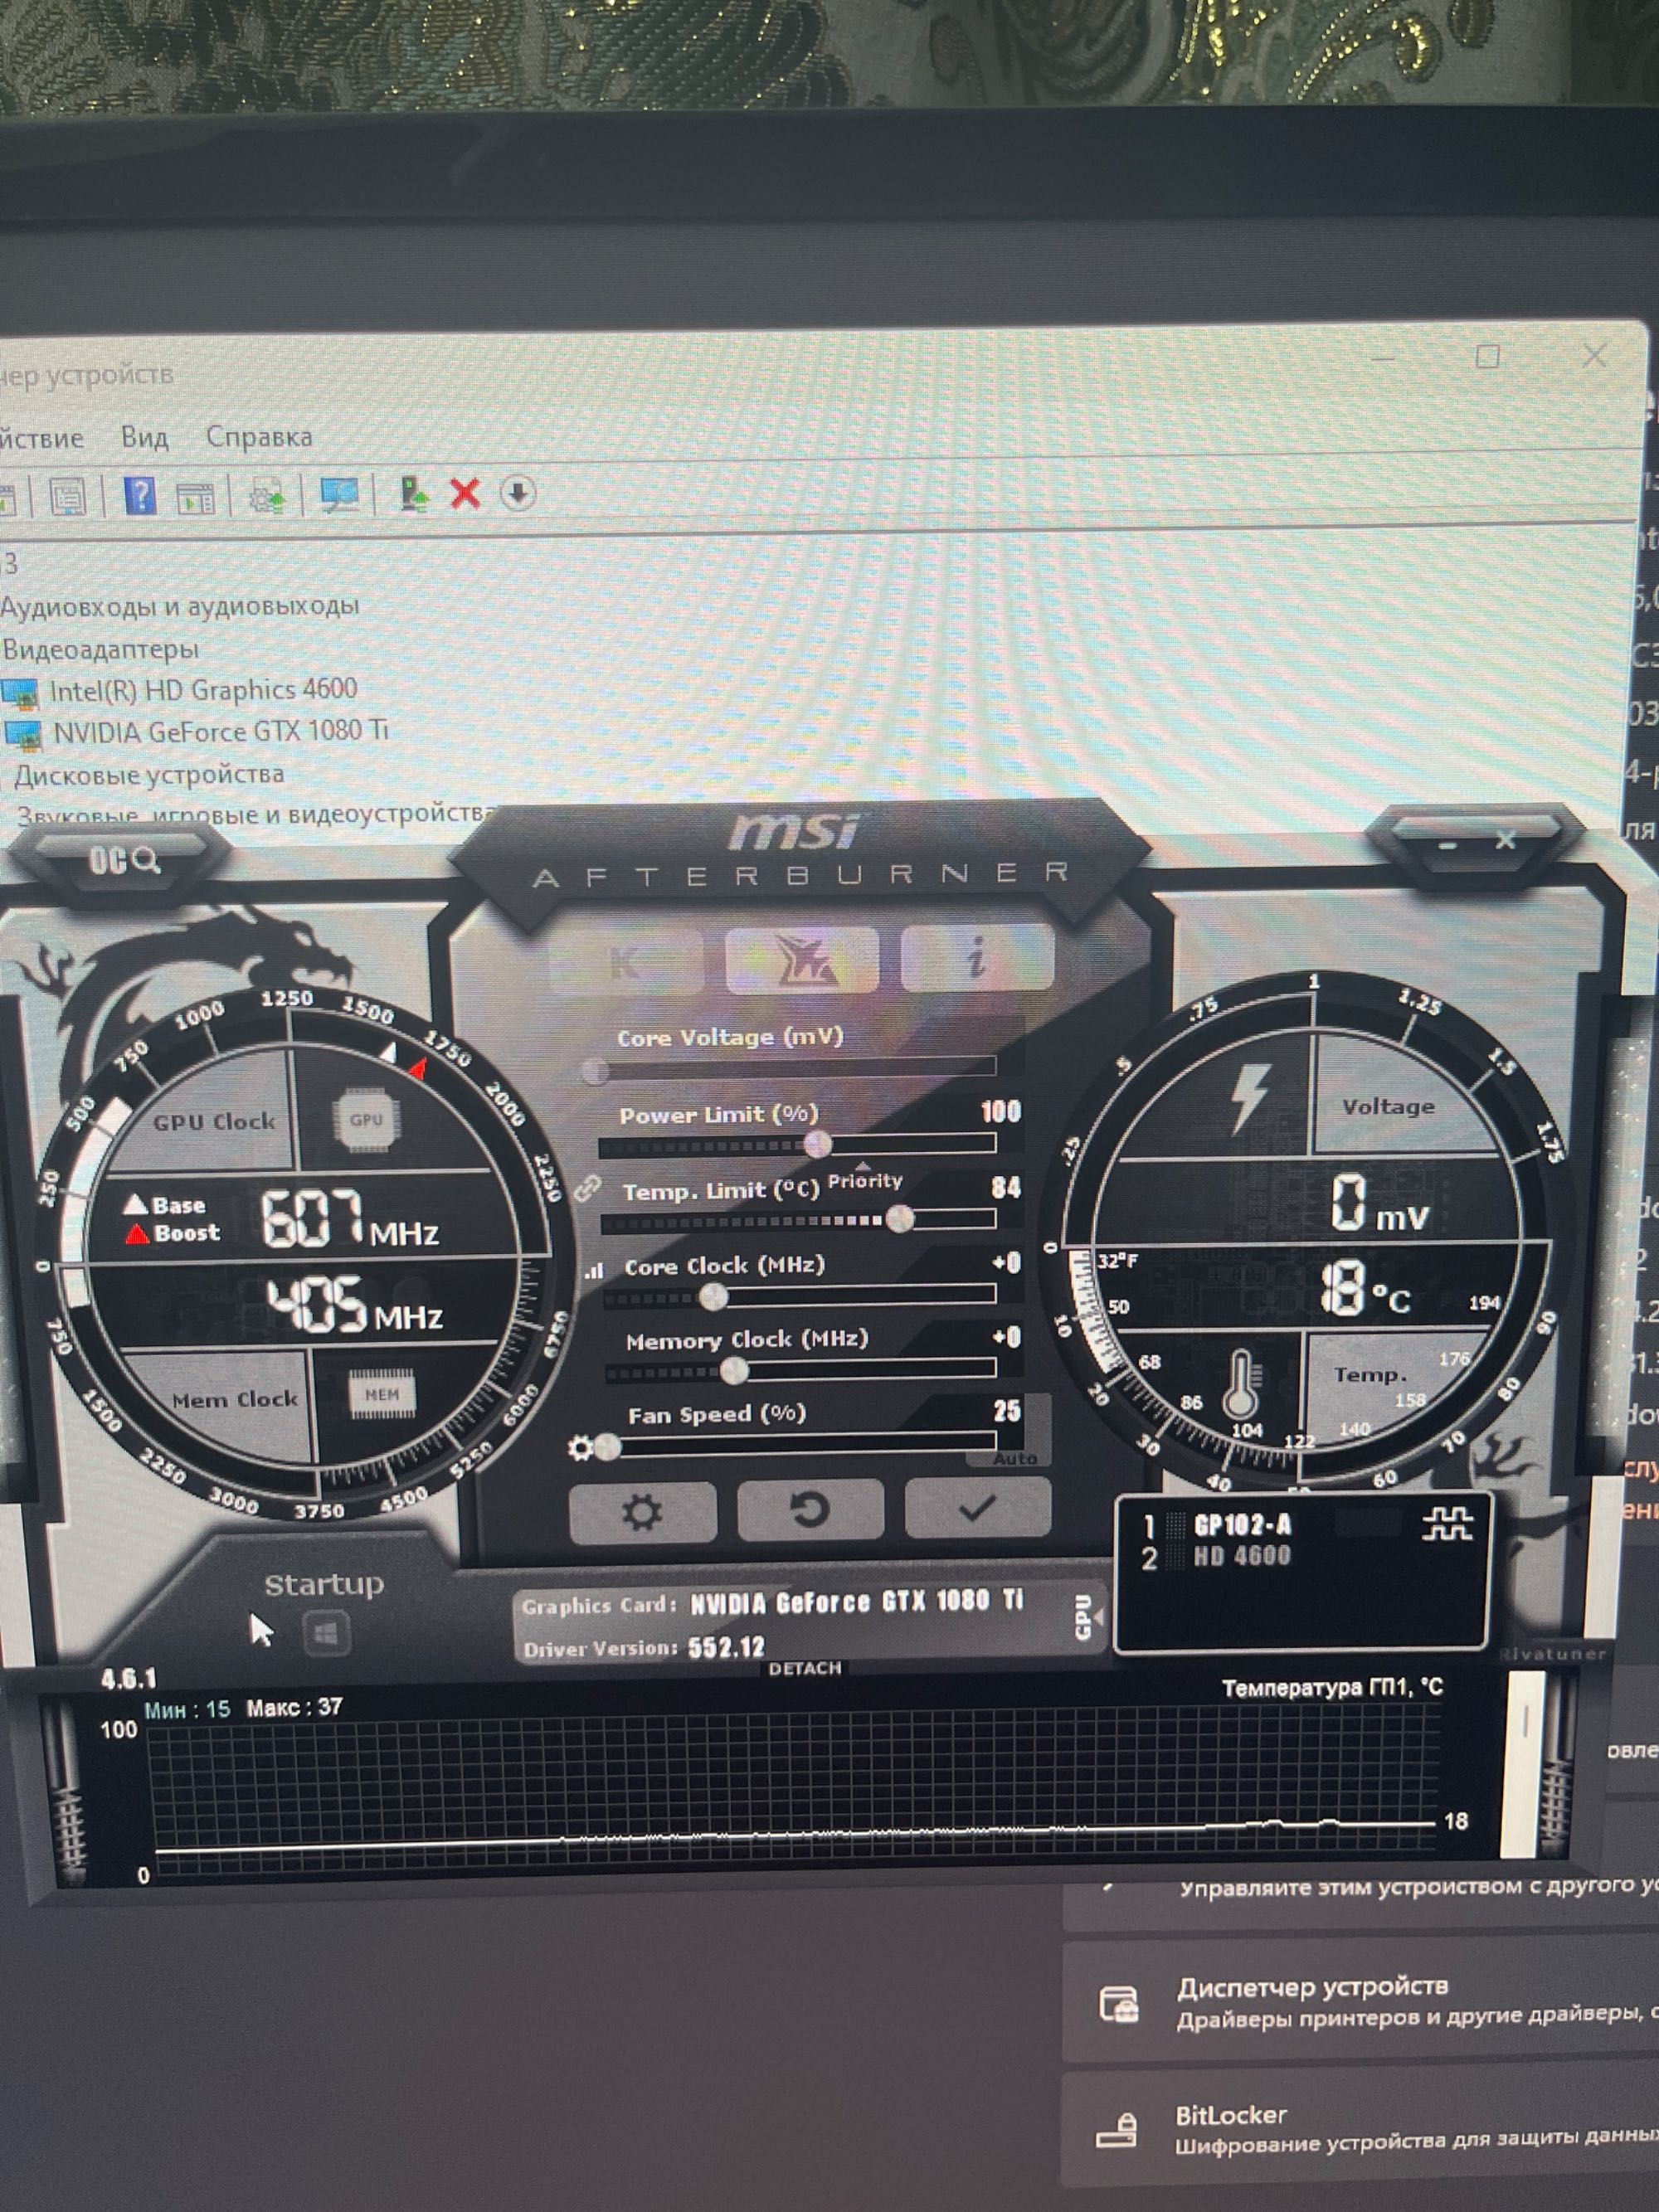Open the Вид menu in Device Manager
The image size is (1659, 2212).
tap(145, 438)
